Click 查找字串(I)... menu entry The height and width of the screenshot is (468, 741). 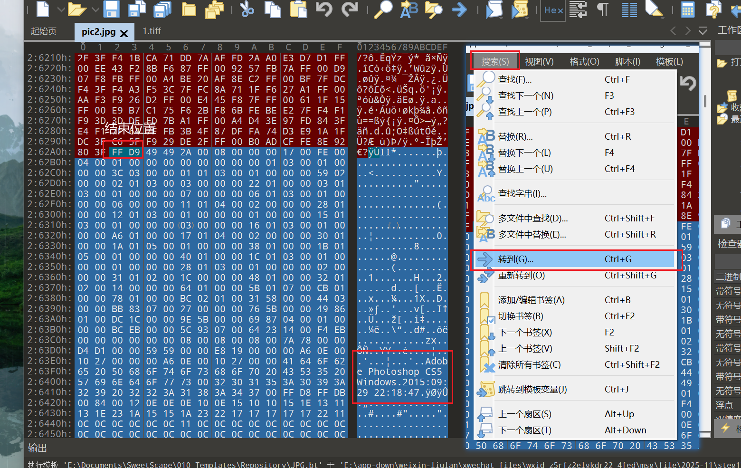pyautogui.click(x=522, y=193)
